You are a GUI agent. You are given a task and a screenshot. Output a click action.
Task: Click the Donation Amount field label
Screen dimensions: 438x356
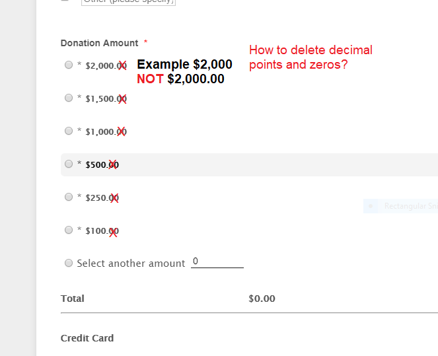point(99,43)
